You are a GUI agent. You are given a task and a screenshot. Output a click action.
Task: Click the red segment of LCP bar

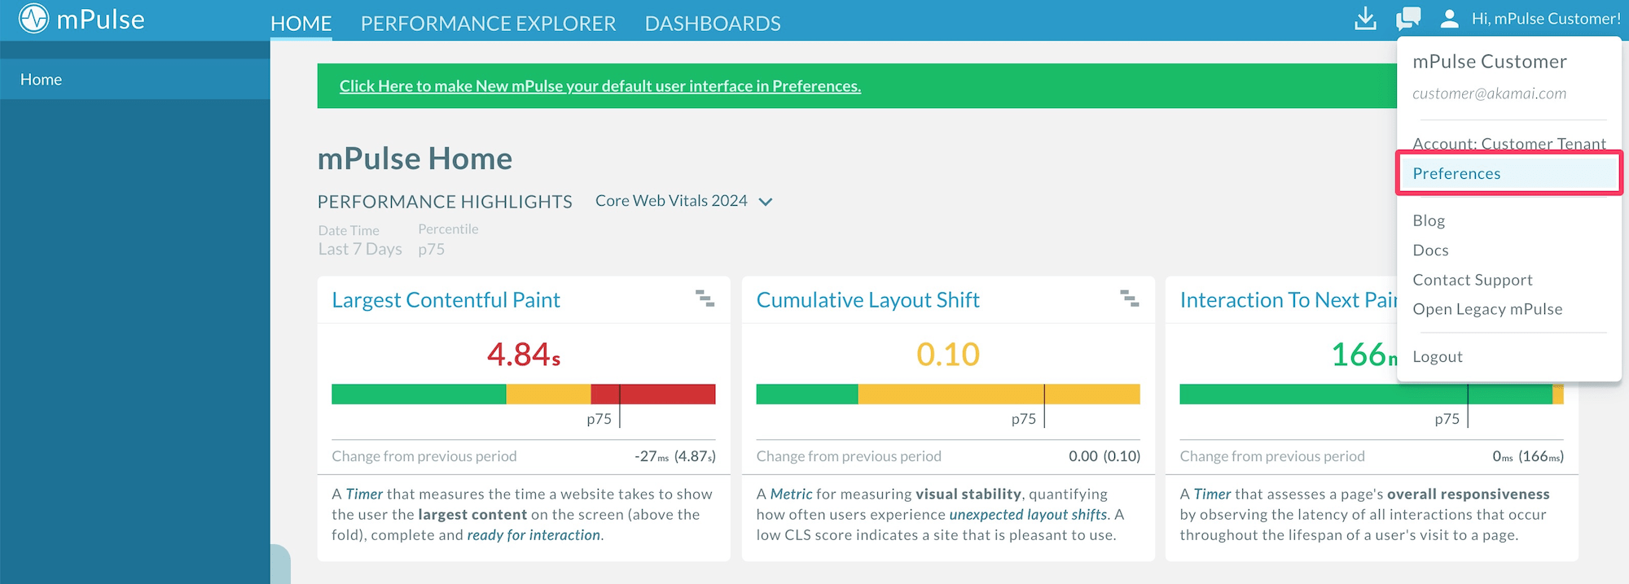668,394
